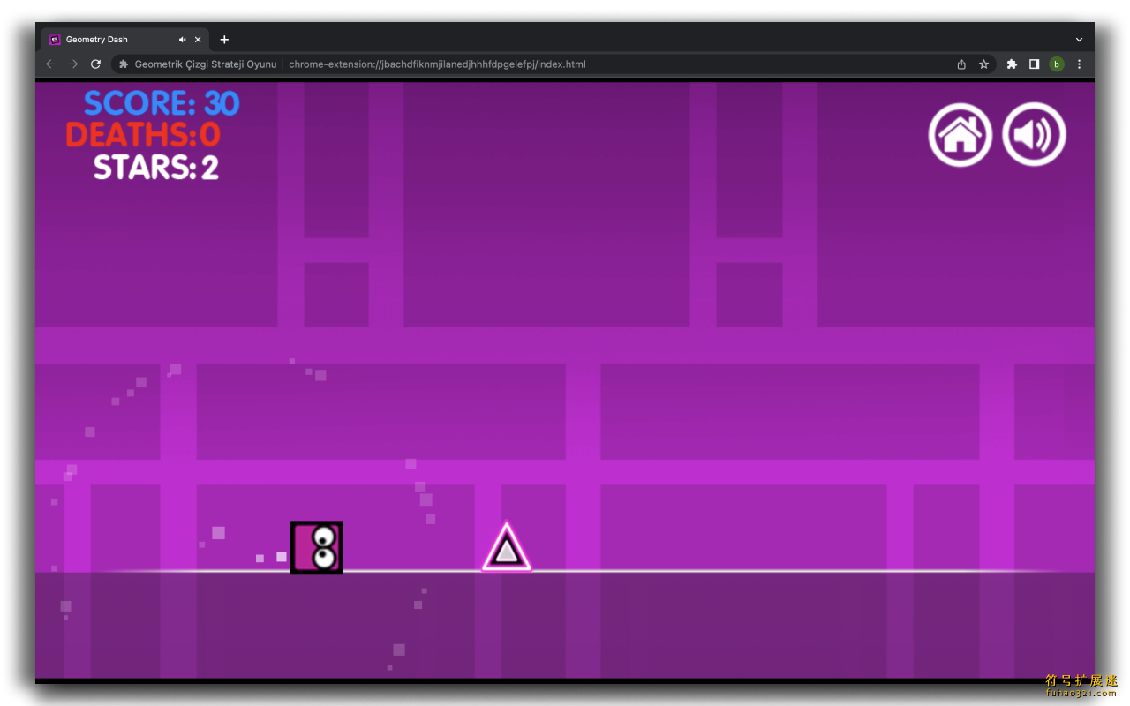Reload the current page
1130x706 pixels.
point(96,64)
